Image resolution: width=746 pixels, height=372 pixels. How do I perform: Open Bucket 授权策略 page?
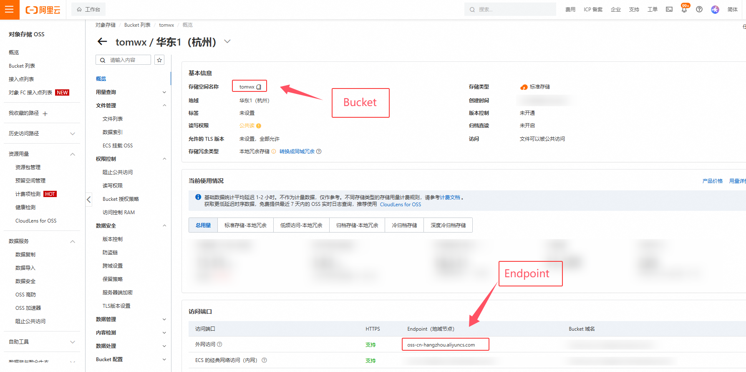click(121, 199)
